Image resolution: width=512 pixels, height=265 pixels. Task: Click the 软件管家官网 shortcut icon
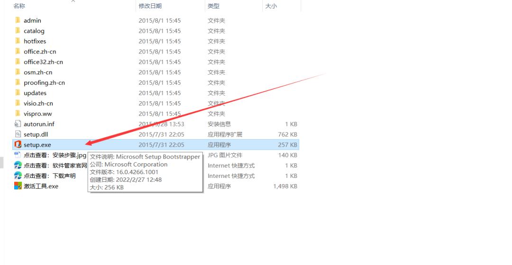[x=18, y=165]
